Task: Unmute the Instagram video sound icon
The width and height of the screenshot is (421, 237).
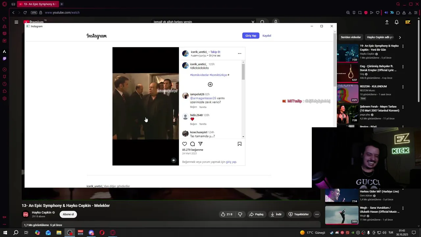Action: click(174, 160)
